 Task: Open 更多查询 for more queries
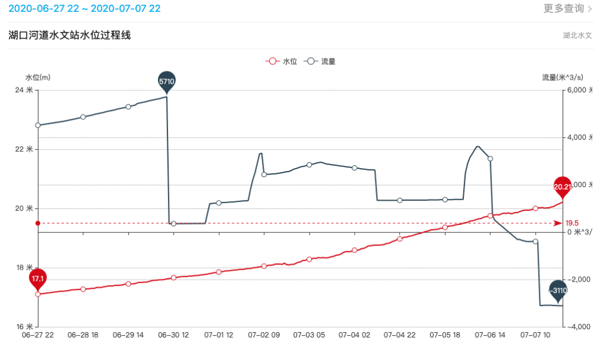[x=563, y=8]
